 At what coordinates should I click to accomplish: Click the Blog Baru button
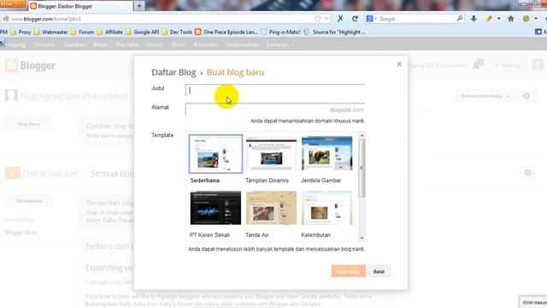pyautogui.click(x=28, y=124)
